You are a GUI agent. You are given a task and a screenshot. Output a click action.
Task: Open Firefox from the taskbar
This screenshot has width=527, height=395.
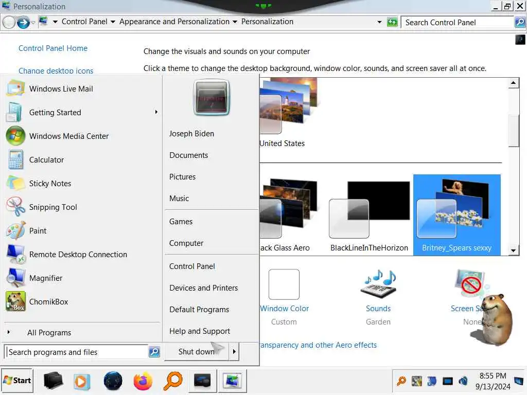click(x=143, y=381)
